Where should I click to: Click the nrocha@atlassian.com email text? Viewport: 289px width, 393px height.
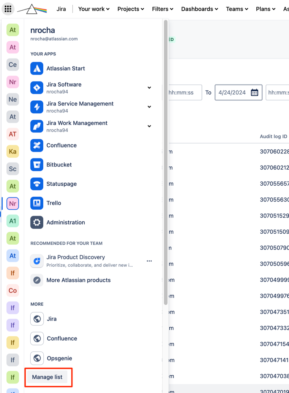pos(54,39)
